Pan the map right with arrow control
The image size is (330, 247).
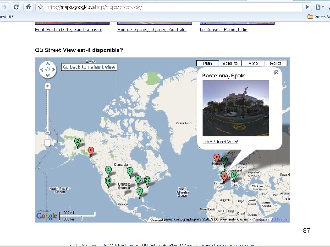54,70
